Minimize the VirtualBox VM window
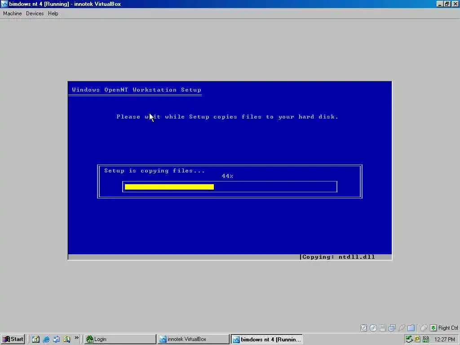Image resolution: width=460 pixels, height=345 pixels. (x=439, y=4)
